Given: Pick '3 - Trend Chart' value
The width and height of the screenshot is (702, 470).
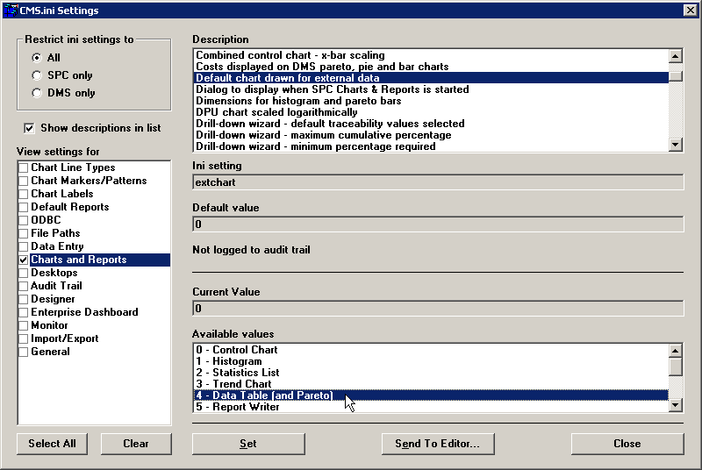Looking at the screenshot, I should pyautogui.click(x=233, y=384).
